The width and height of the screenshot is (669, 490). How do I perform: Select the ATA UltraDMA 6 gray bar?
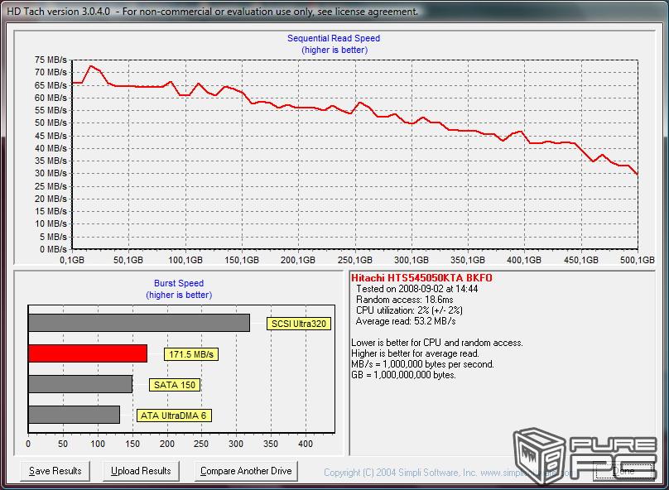click(x=74, y=415)
